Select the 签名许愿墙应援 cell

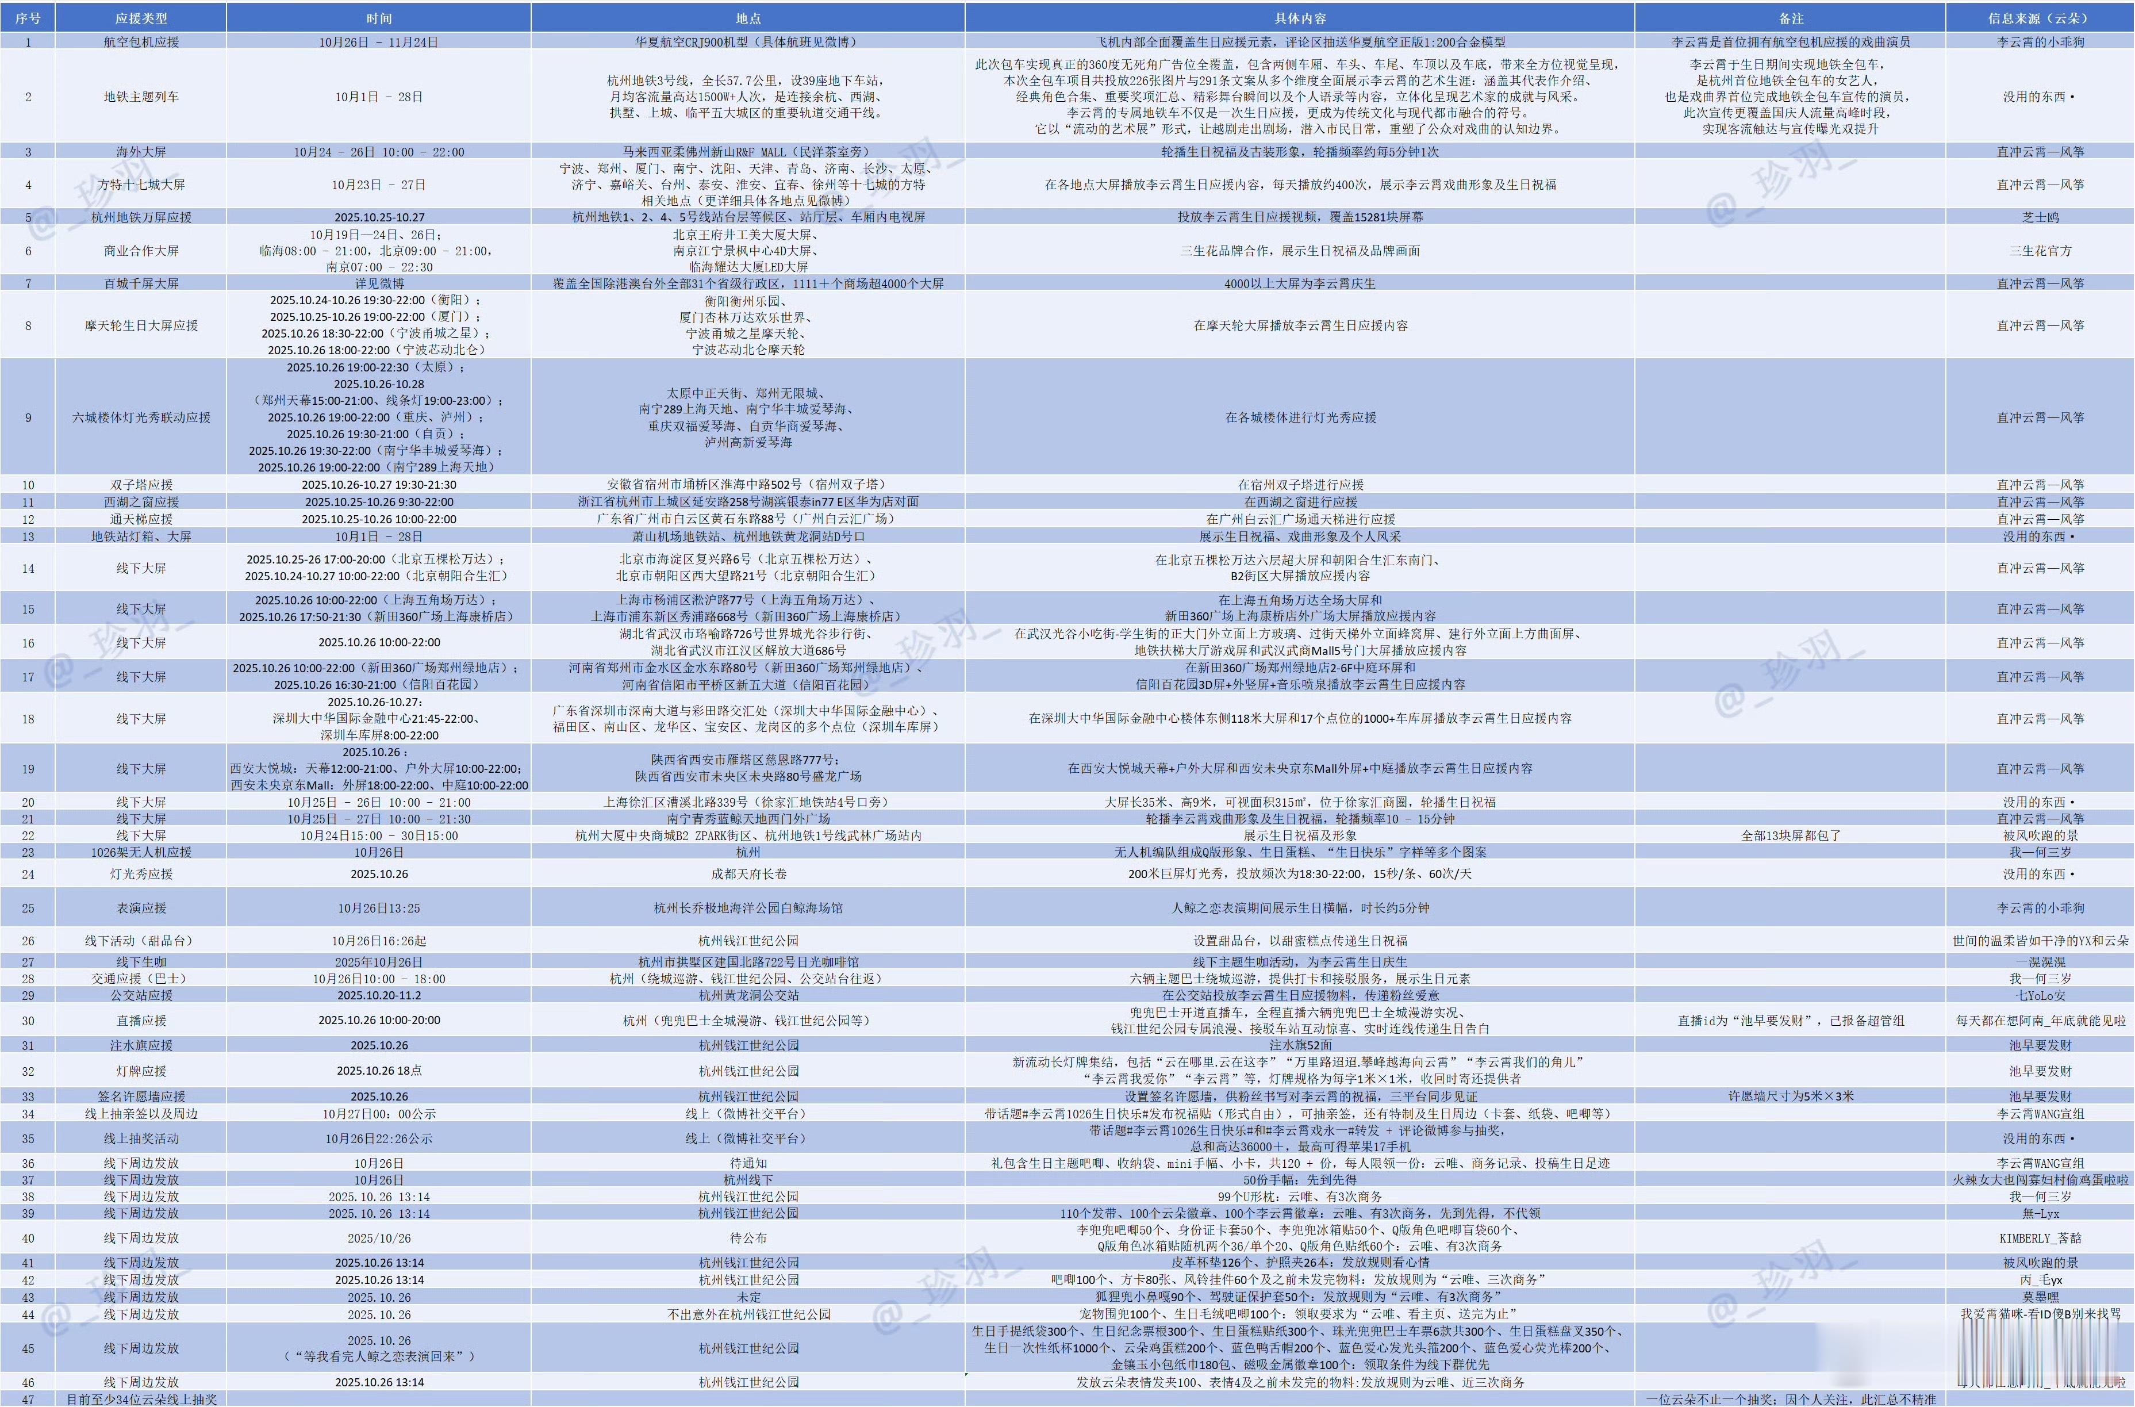click(x=141, y=1097)
